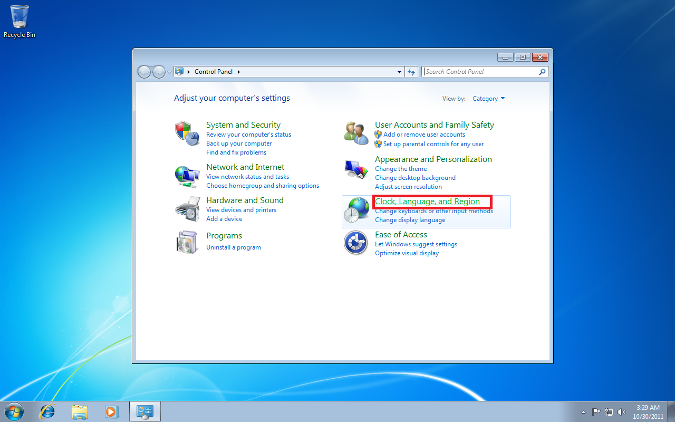Expand the arrow after Control Panel breadcrumb
Viewport: 675px width, 422px height.
238,72
